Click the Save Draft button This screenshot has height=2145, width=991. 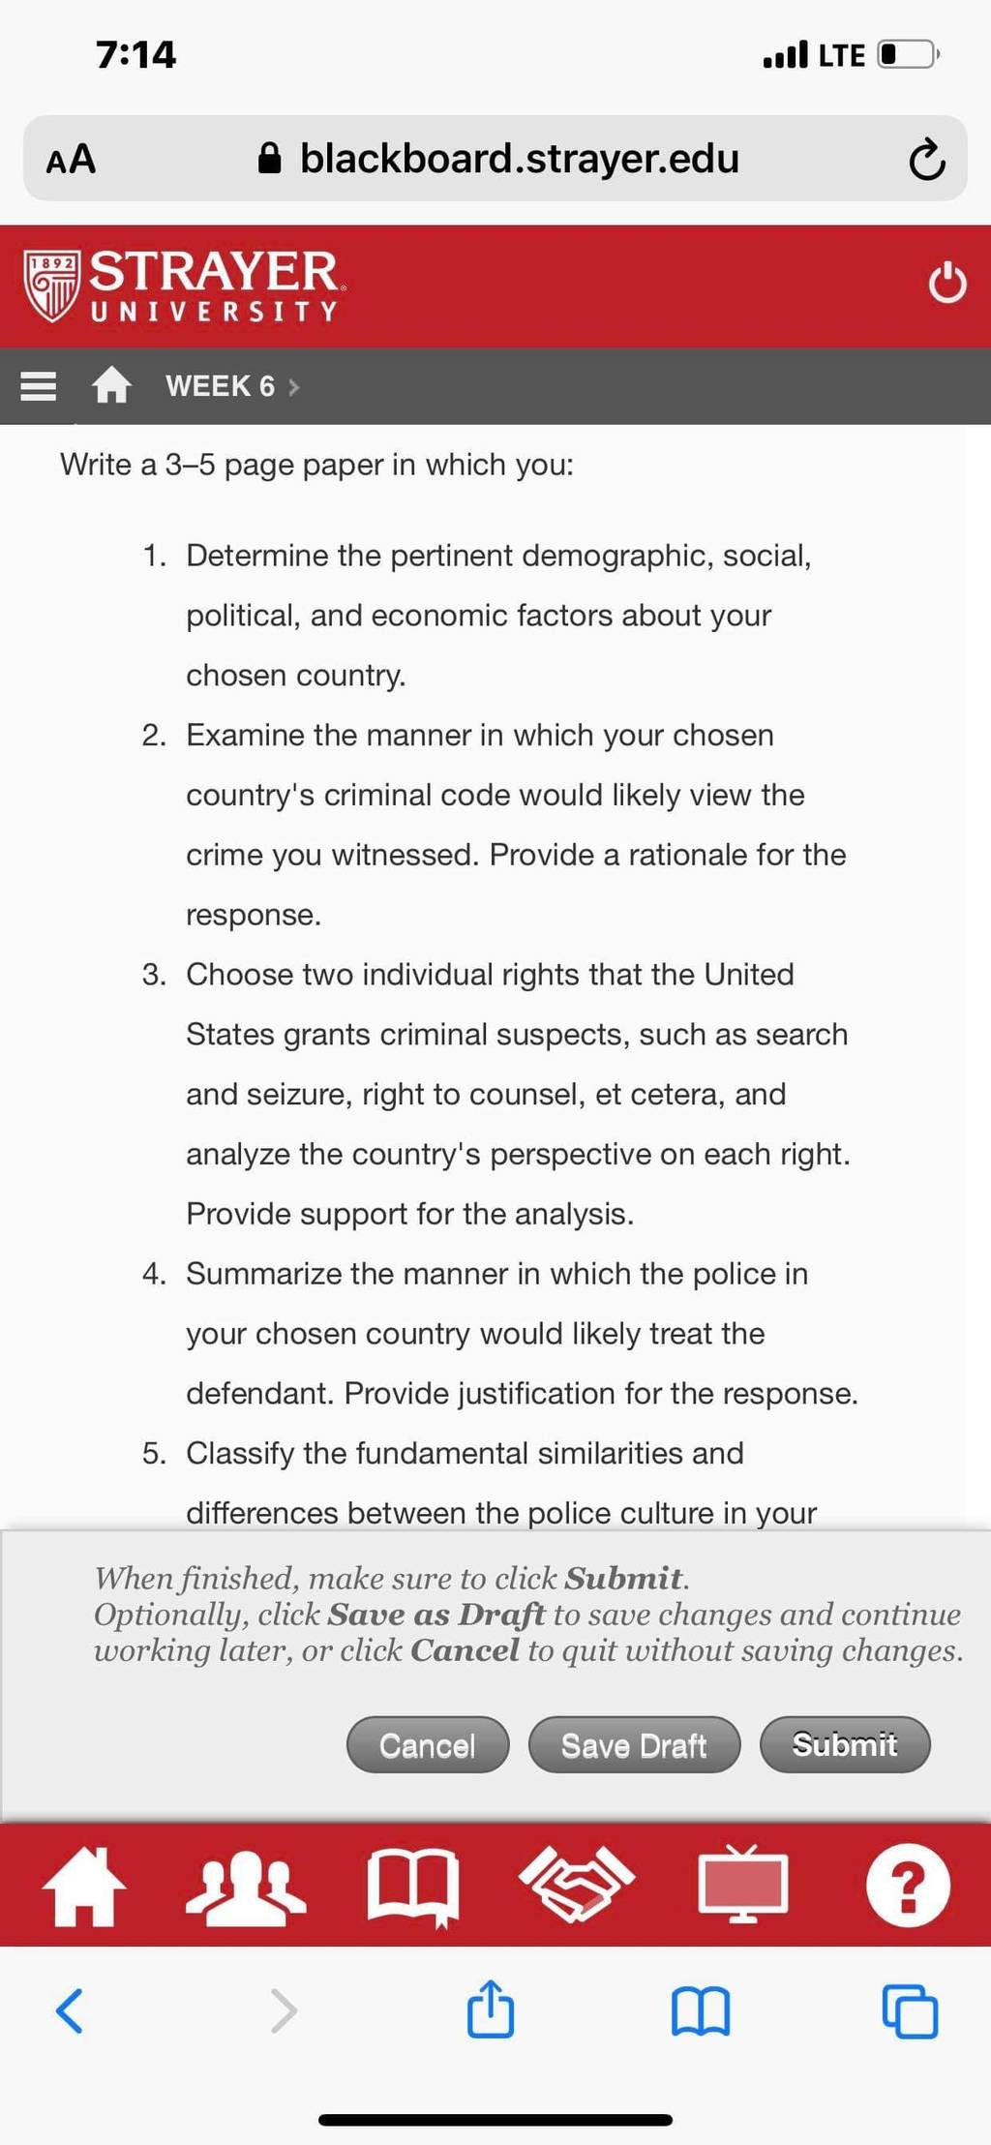(x=634, y=1745)
